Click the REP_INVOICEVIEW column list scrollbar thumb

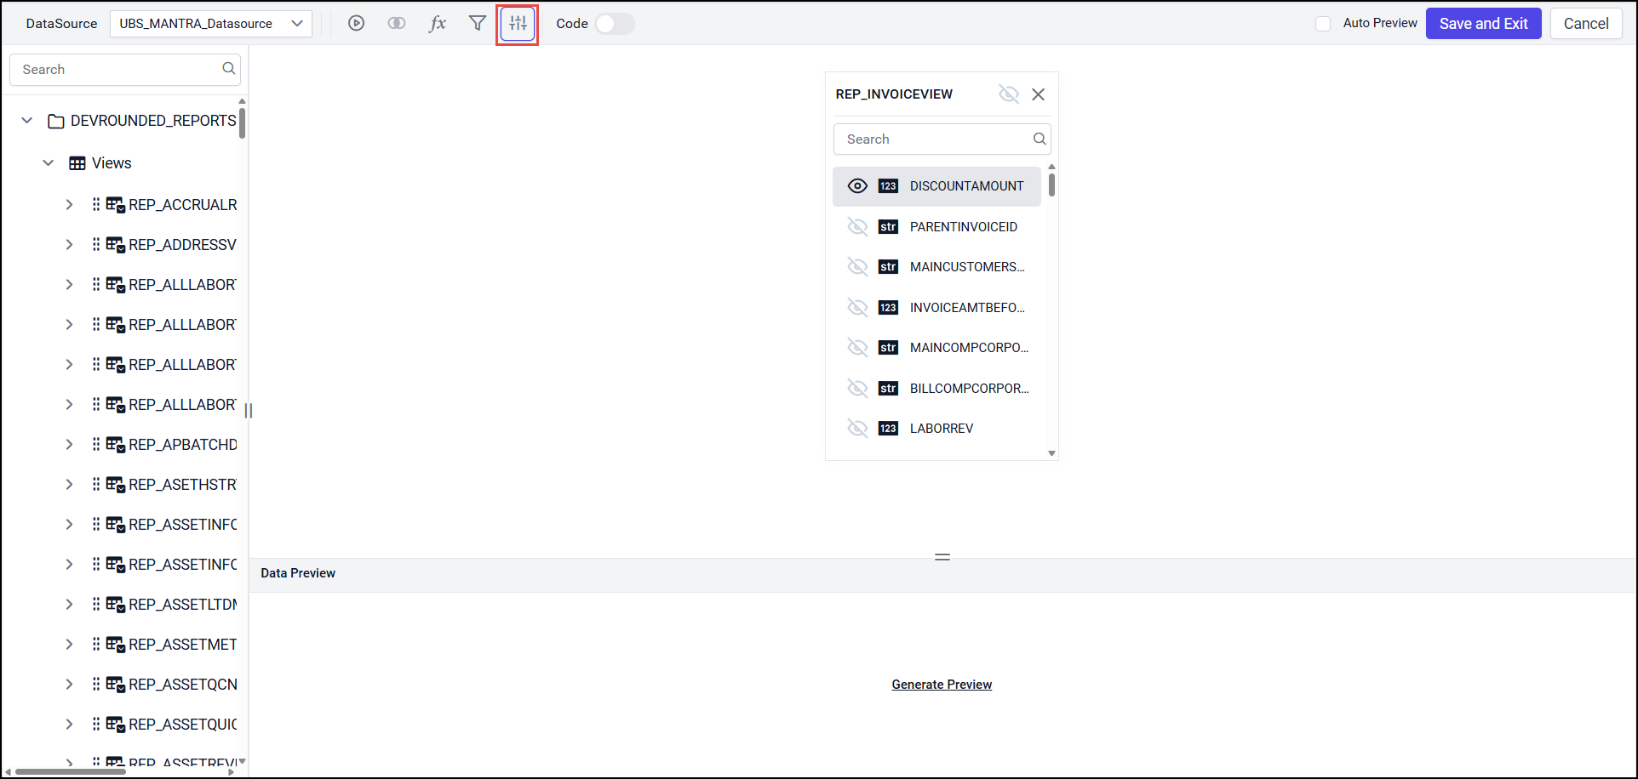(x=1052, y=185)
